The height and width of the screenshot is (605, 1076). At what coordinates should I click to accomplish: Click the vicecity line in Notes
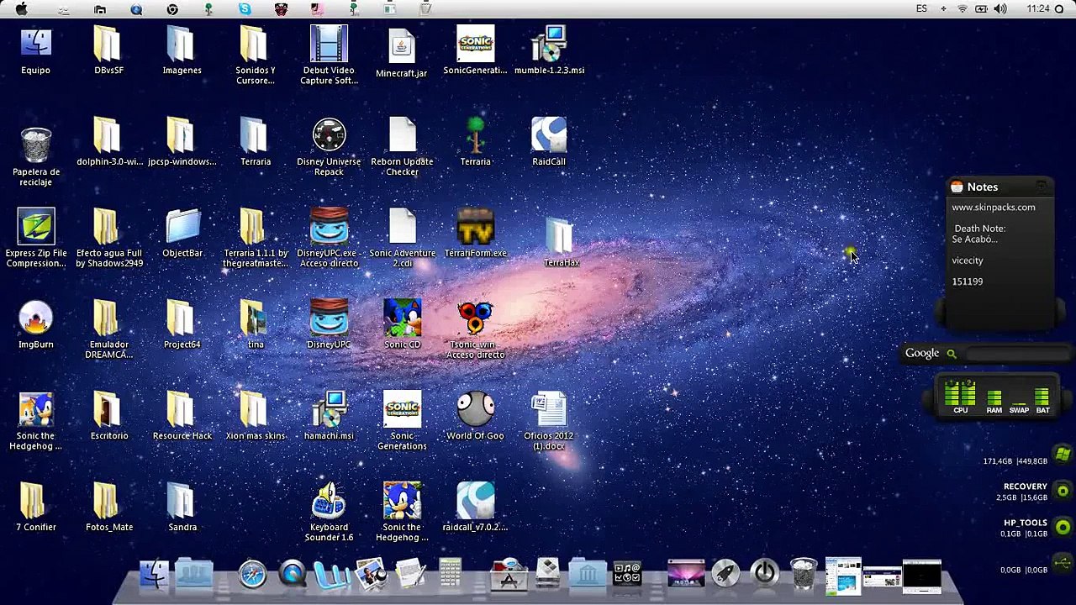click(x=968, y=260)
